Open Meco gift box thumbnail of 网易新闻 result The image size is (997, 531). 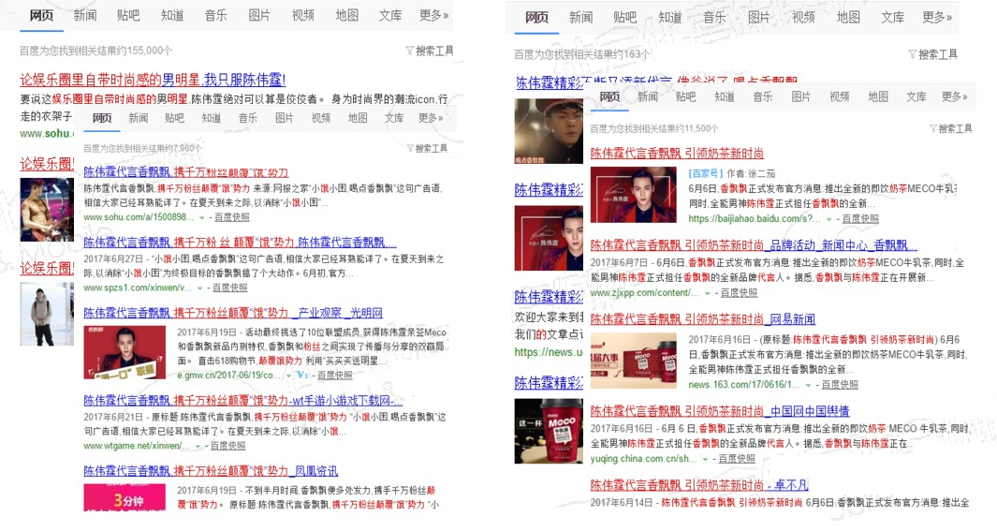[633, 360]
